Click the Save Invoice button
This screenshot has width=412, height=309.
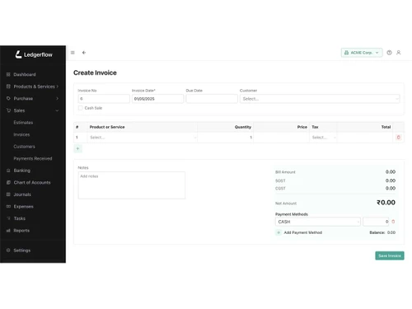point(390,255)
